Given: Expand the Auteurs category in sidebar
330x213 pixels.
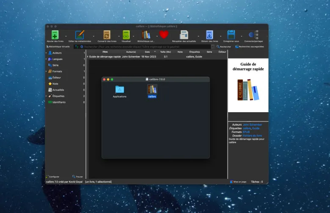Looking at the screenshot, I should click(x=47, y=53).
